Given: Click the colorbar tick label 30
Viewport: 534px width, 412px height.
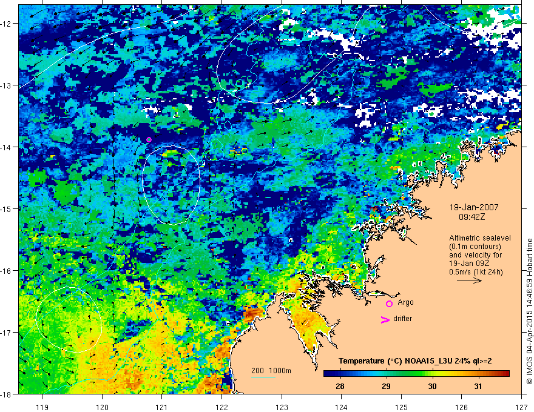Looking at the screenshot, I should (x=432, y=386).
